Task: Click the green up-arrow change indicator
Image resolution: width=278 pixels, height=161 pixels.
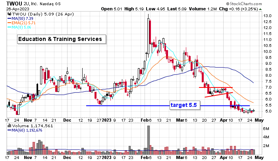Action: pyautogui.click(x=260, y=9)
